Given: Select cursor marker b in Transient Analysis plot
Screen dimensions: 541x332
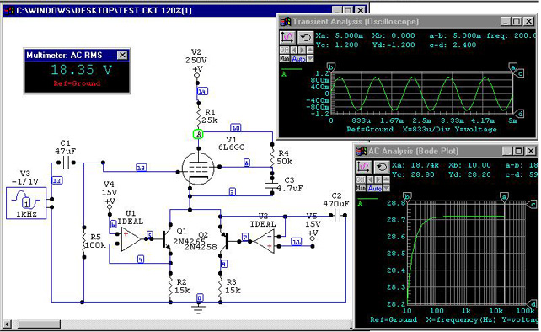Looking at the screenshot, I should 331,67.
